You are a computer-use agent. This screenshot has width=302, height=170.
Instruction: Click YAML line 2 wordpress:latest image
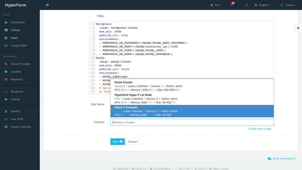point(124,28)
